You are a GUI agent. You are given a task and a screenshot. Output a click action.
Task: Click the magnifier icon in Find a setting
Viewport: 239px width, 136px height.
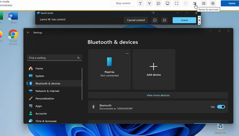[78, 58]
